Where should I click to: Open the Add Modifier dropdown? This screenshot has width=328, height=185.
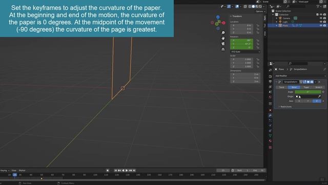pyautogui.click(x=301, y=76)
